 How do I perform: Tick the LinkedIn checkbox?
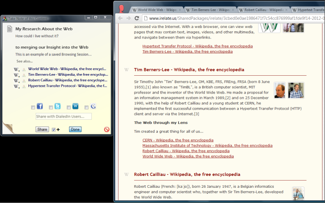pyautogui.click(x=69, y=107)
